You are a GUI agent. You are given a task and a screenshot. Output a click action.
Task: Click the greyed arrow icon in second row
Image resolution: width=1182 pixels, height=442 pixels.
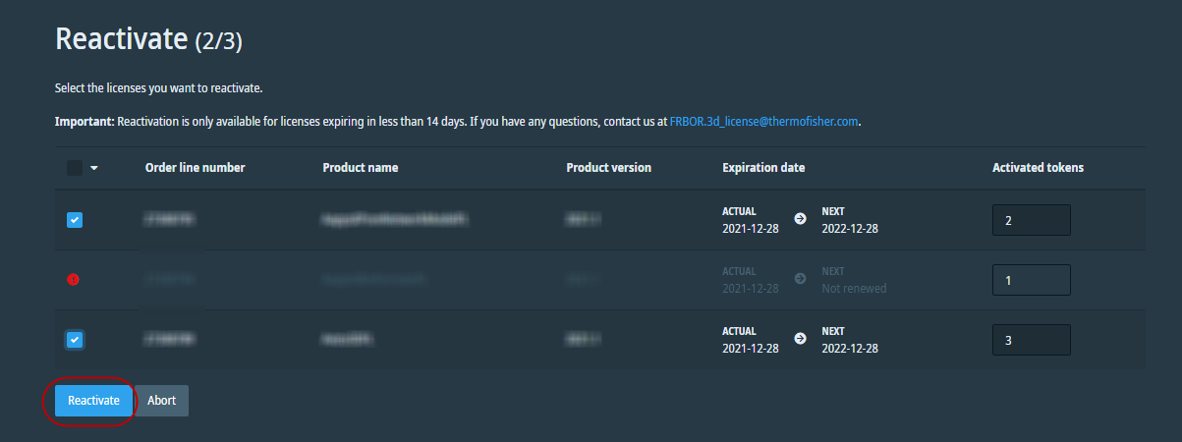point(800,280)
